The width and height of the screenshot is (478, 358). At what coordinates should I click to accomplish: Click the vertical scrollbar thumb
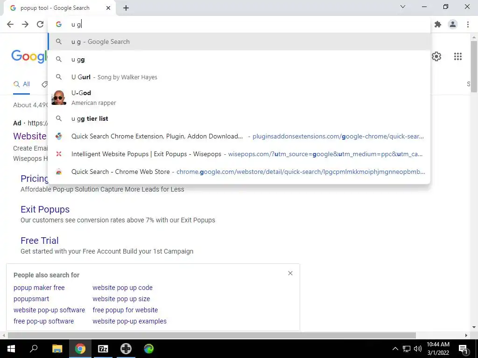click(x=474, y=66)
